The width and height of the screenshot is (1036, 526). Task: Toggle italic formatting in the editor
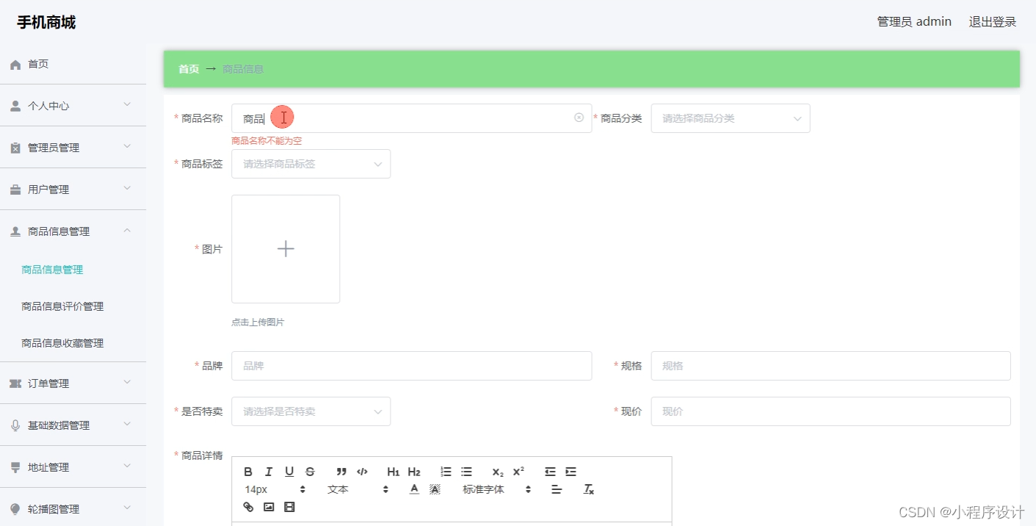pos(269,472)
